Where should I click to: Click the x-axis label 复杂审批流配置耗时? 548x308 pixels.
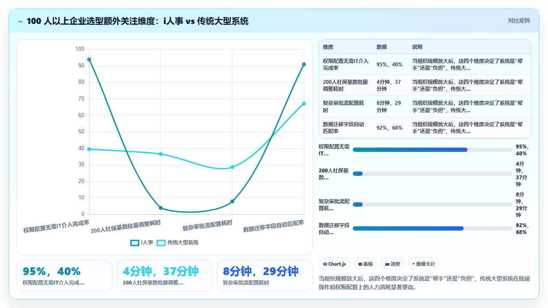coord(208,225)
